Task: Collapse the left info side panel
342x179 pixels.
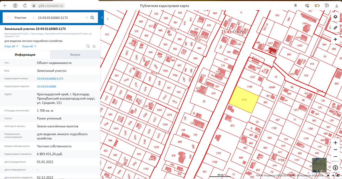Action: [x=102, y=18]
